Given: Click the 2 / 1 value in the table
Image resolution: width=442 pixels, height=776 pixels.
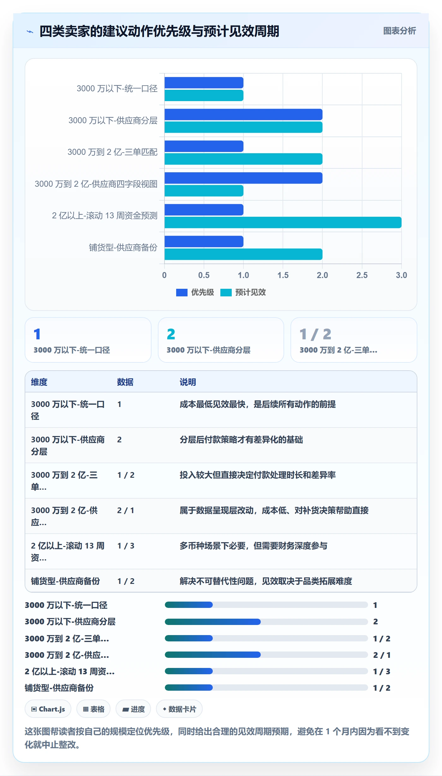Looking at the screenshot, I should click(126, 510).
